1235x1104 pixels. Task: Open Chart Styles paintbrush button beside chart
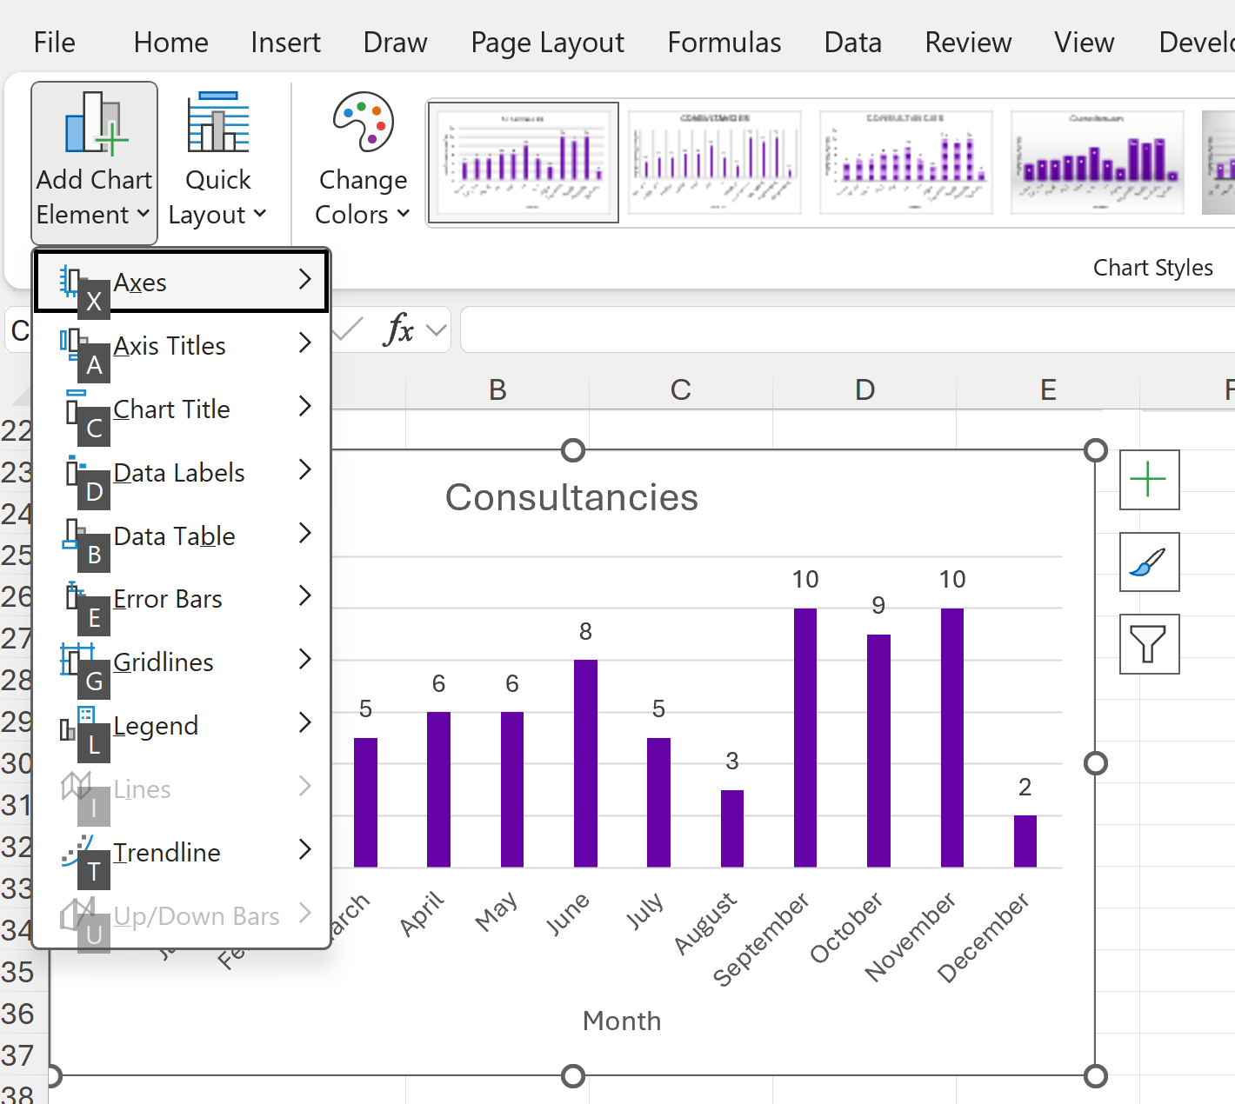1149,562
